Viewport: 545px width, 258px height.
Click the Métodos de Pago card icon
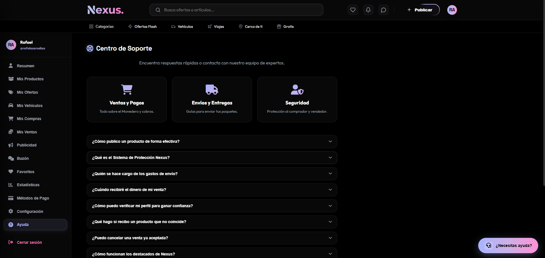(x=11, y=198)
